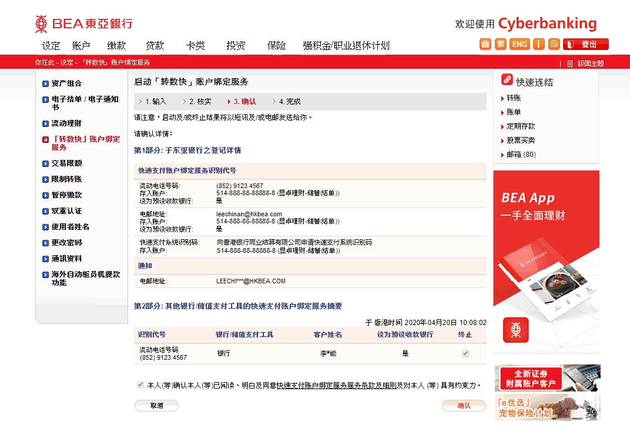Viewport: 630px width, 435px height.
Task: Click the 取消 cancel button
Action: click(156, 406)
